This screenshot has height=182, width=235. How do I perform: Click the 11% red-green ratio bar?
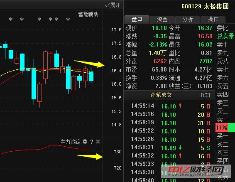225,128
